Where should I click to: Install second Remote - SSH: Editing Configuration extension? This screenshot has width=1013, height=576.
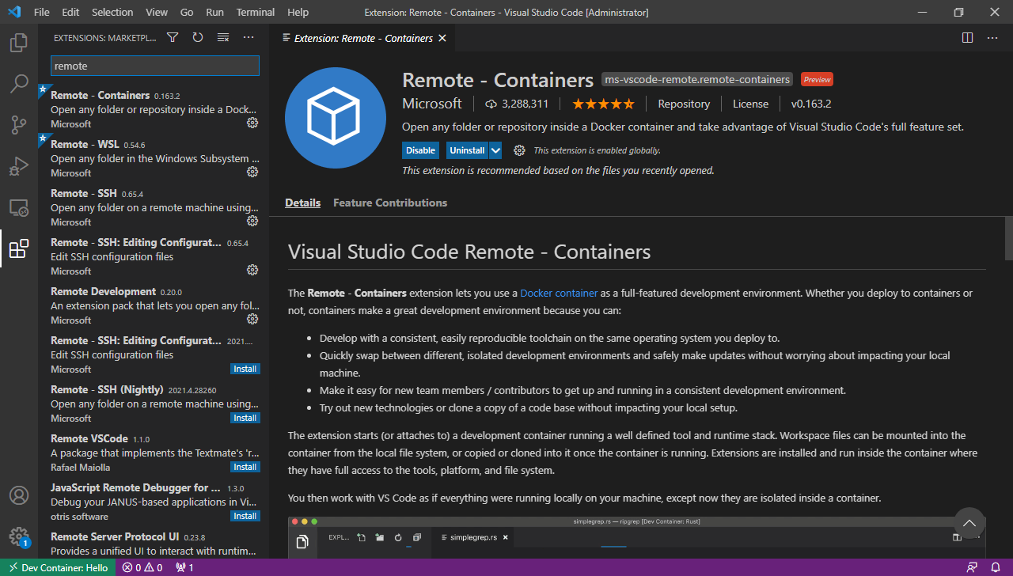[x=245, y=369]
